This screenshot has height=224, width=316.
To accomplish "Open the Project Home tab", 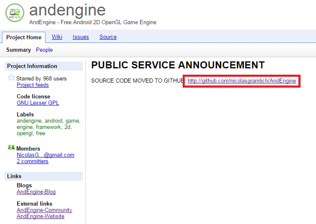I will pyautogui.click(x=24, y=37).
